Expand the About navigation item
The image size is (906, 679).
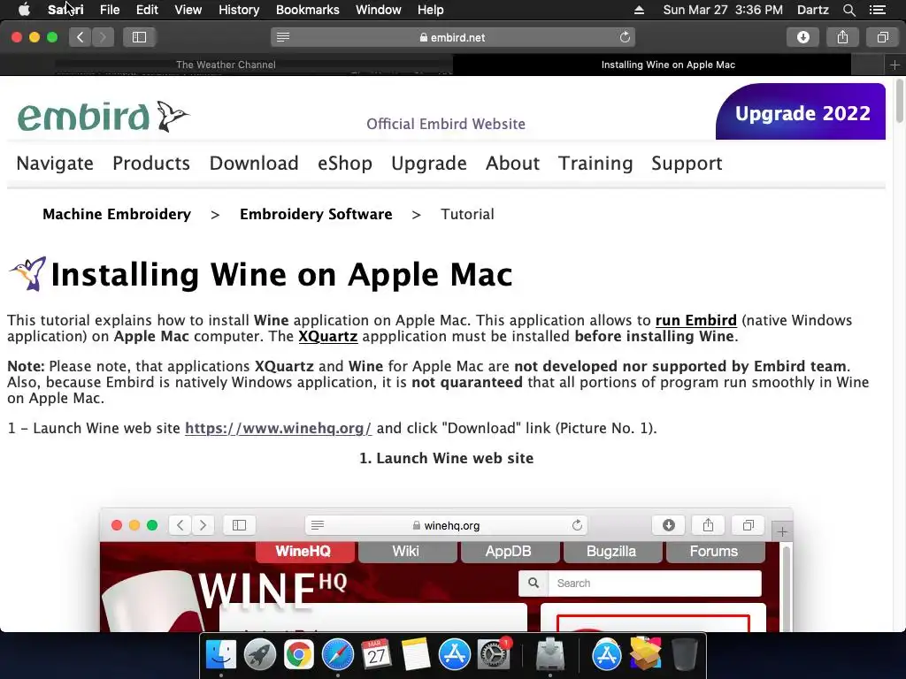tap(512, 164)
